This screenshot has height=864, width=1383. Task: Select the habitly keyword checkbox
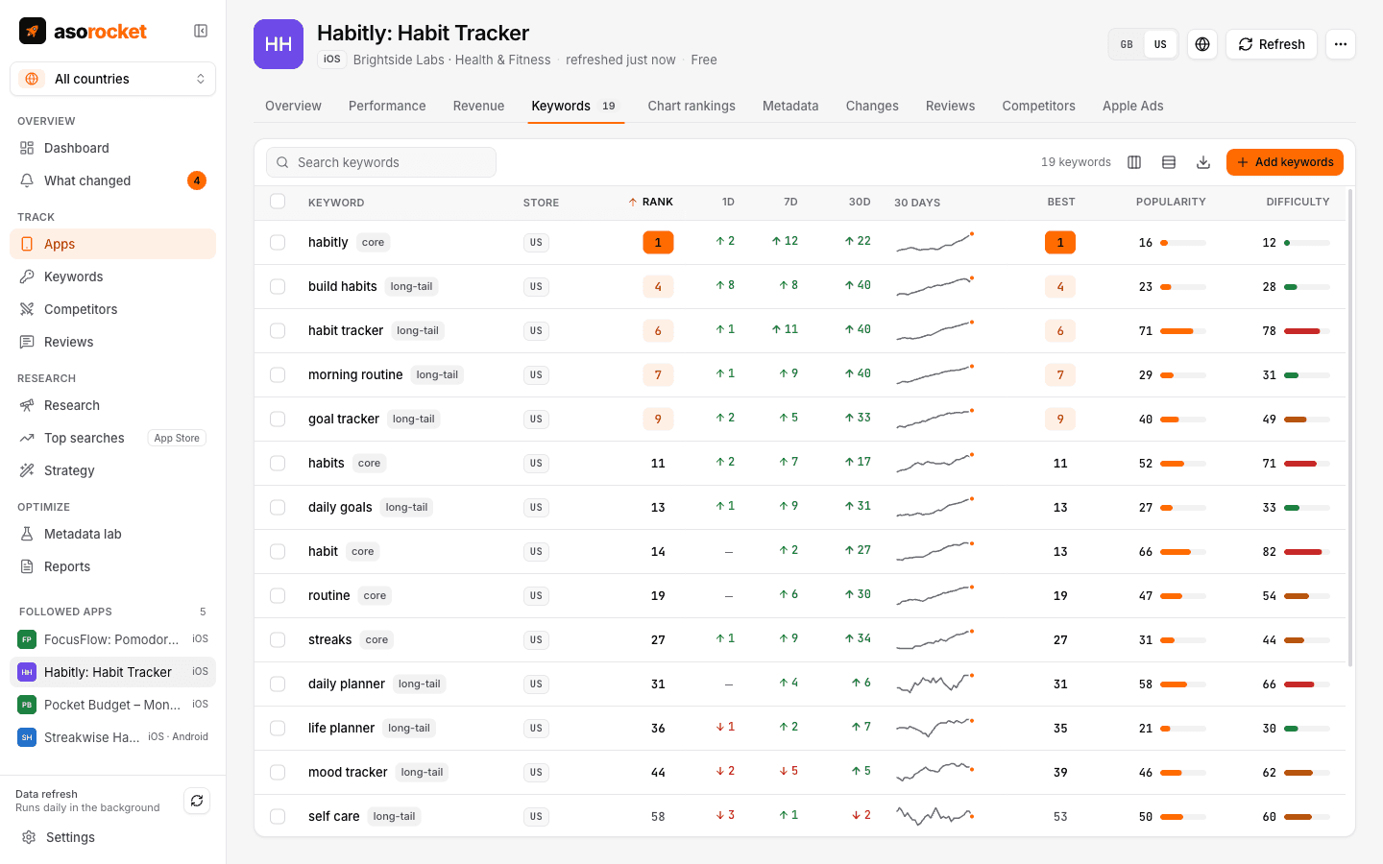click(278, 243)
